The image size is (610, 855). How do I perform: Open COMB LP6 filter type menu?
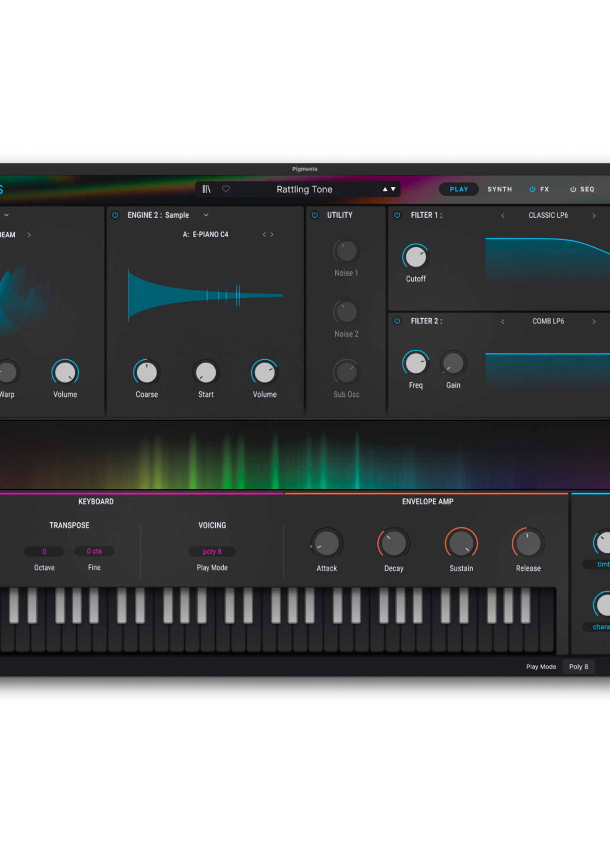point(548,321)
